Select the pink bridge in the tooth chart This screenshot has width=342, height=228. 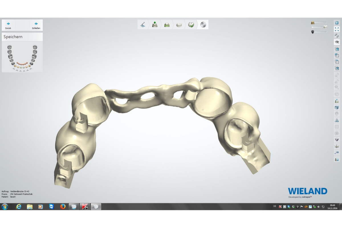point(22,63)
